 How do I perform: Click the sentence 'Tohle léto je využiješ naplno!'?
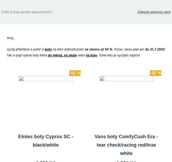pyautogui.click(x=119, y=55)
